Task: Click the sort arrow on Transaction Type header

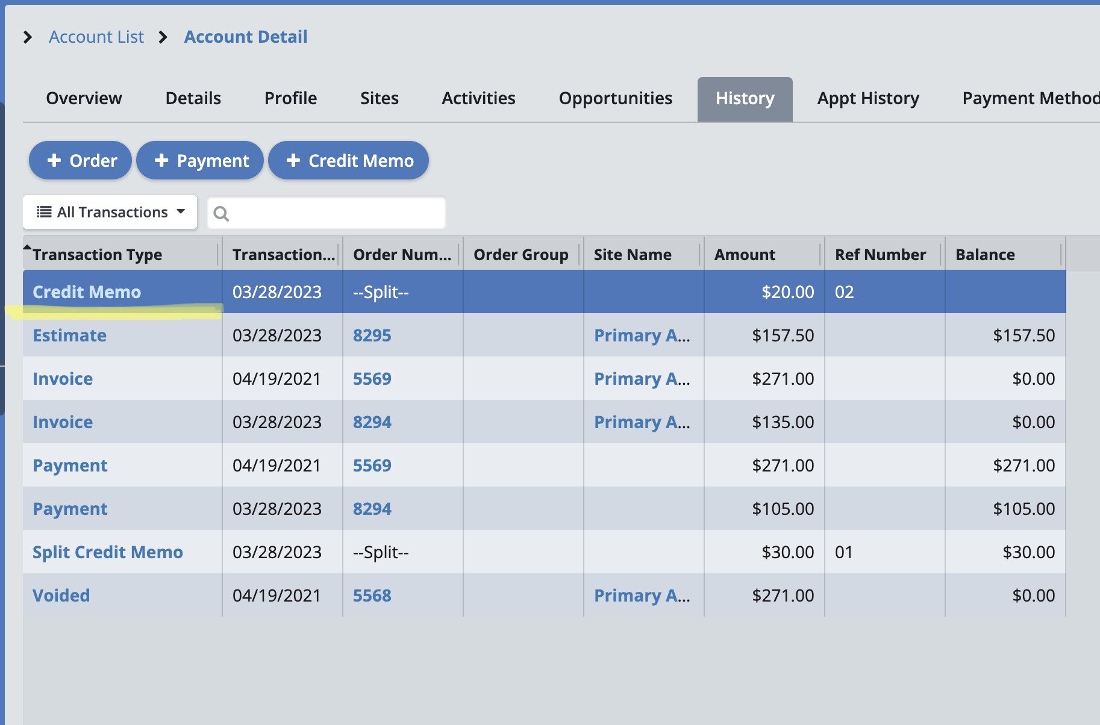Action: click(x=27, y=247)
